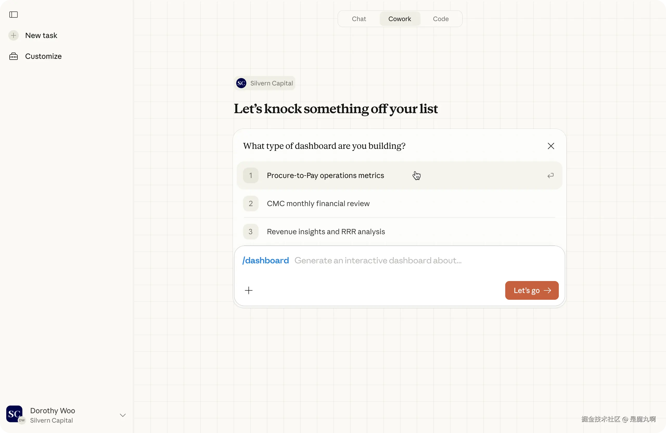Select the Cowork tab
The image size is (666, 433).
click(400, 19)
